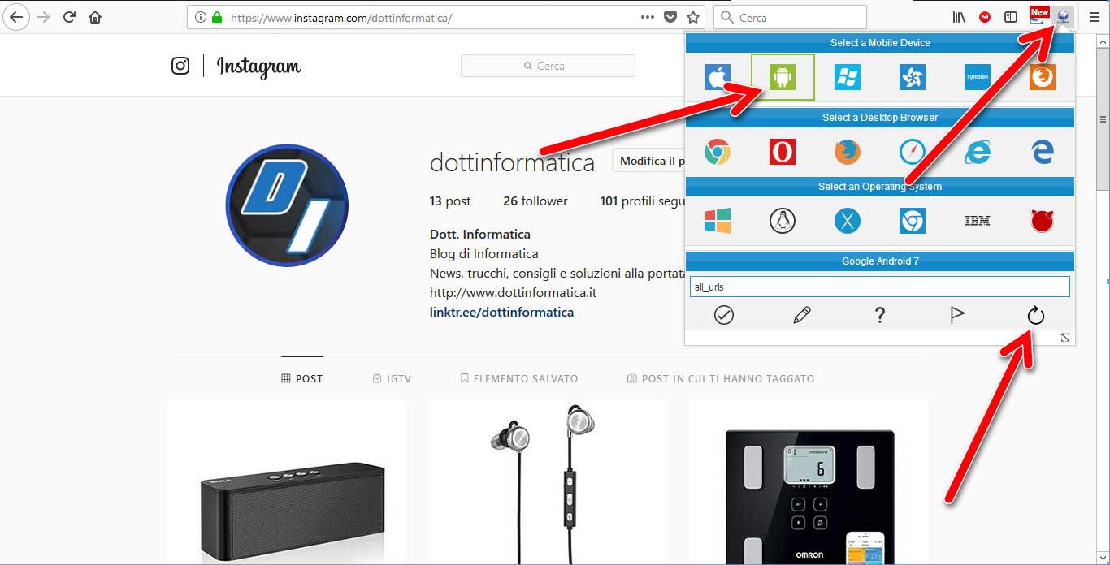Click the scrollbar up arrow
The height and width of the screenshot is (565, 1110).
[x=1103, y=41]
